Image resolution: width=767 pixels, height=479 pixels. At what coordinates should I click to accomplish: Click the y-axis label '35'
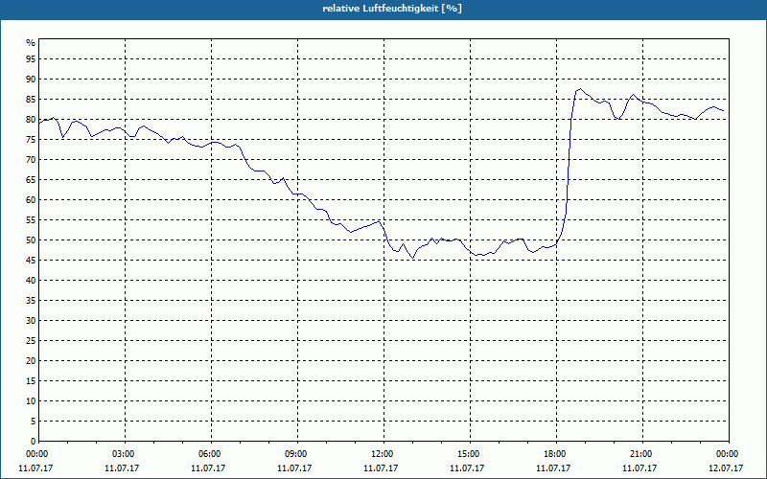point(31,301)
